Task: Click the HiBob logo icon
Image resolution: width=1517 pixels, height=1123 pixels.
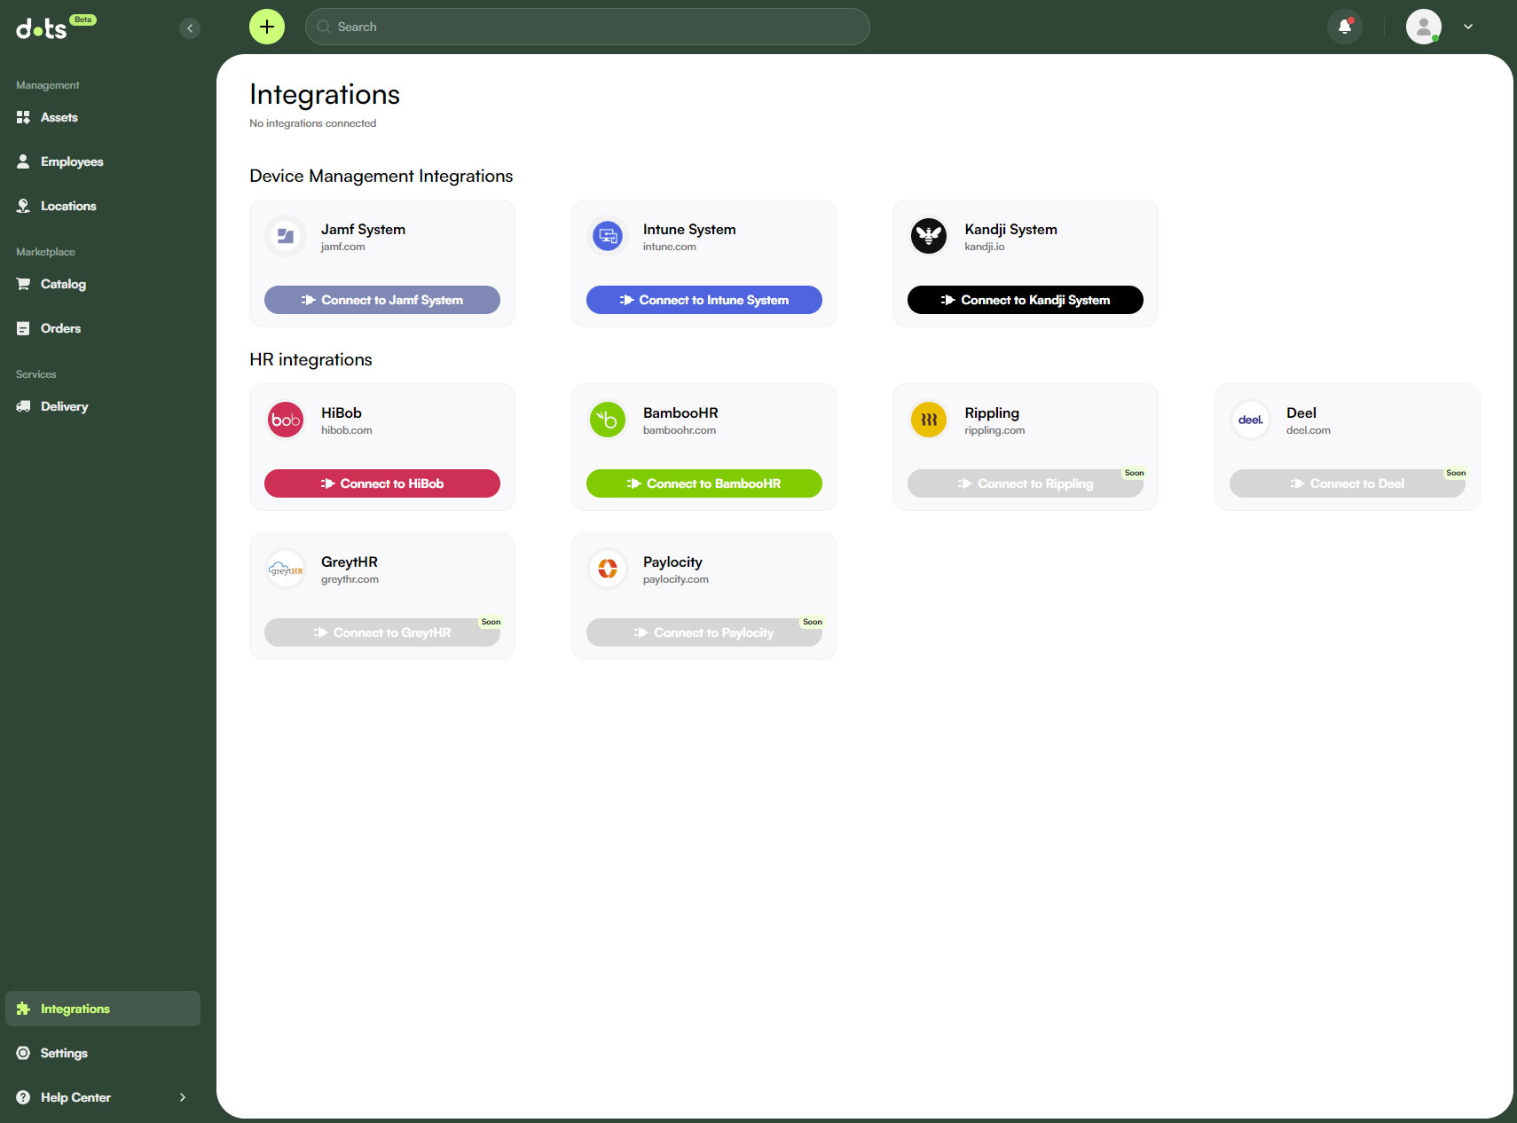Action: (286, 420)
